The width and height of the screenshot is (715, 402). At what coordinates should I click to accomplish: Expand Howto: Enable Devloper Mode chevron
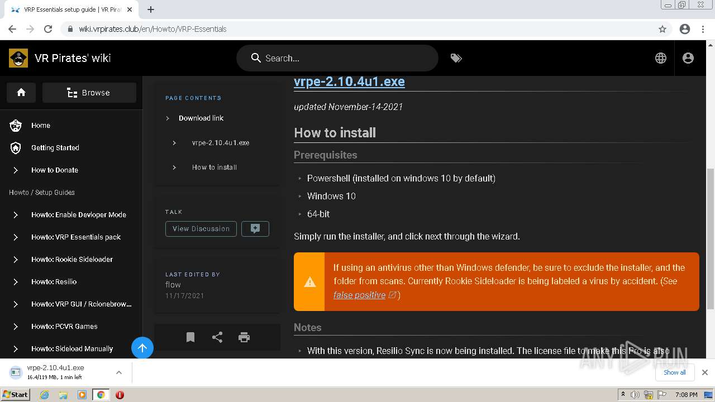click(16, 215)
